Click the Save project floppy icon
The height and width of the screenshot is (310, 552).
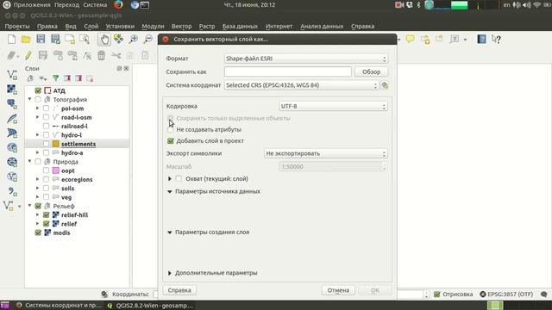41,39
